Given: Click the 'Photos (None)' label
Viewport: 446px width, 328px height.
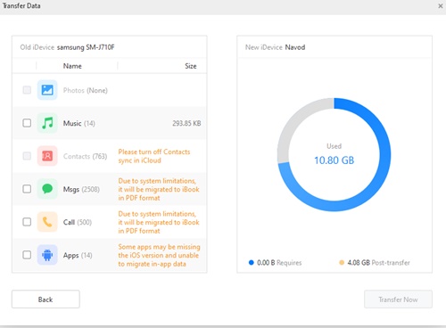Looking at the screenshot, I should click(86, 90).
